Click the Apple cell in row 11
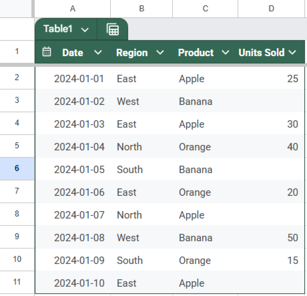The image size is (307, 296). pyautogui.click(x=192, y=283)
